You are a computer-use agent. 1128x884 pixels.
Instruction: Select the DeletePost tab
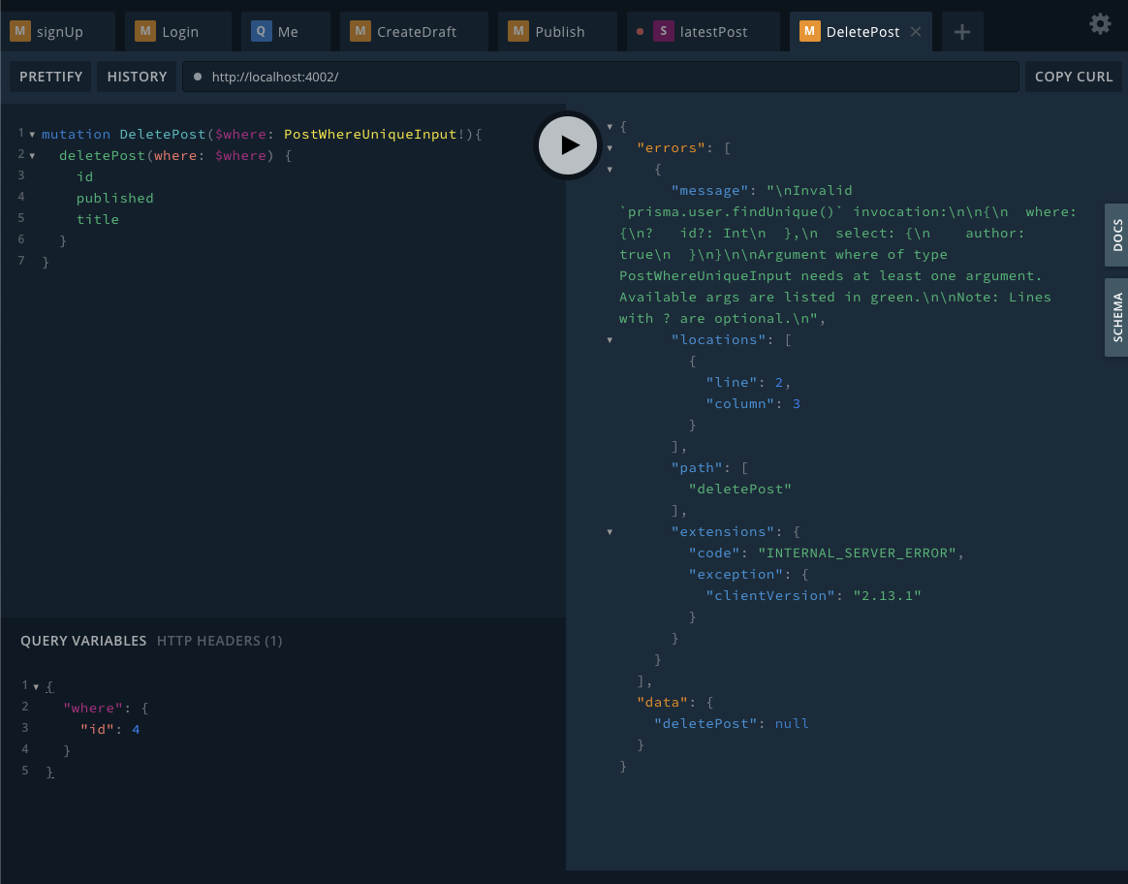[x=862, y=32]
